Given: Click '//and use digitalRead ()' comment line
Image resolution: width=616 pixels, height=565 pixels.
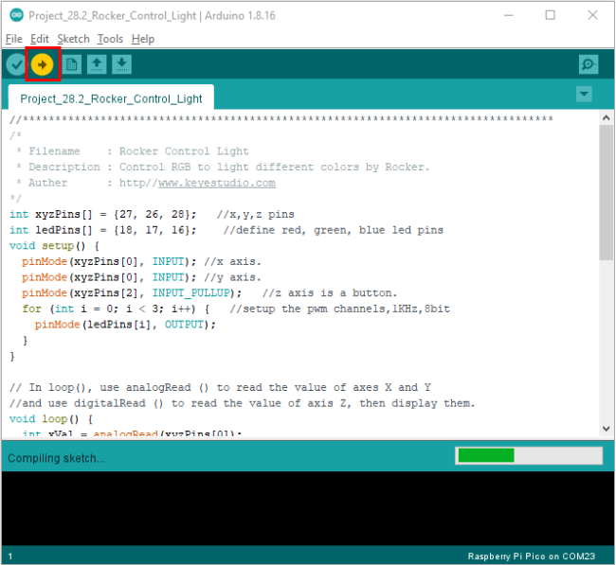Looking at the screenshot, I should click(x=243, y=403).
